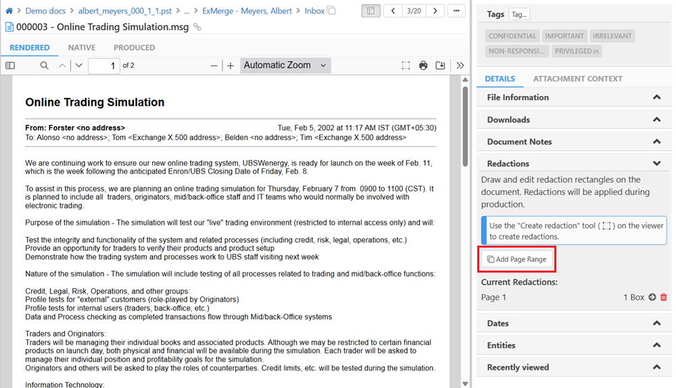
Task: Print the document
Action: [423, 65]
